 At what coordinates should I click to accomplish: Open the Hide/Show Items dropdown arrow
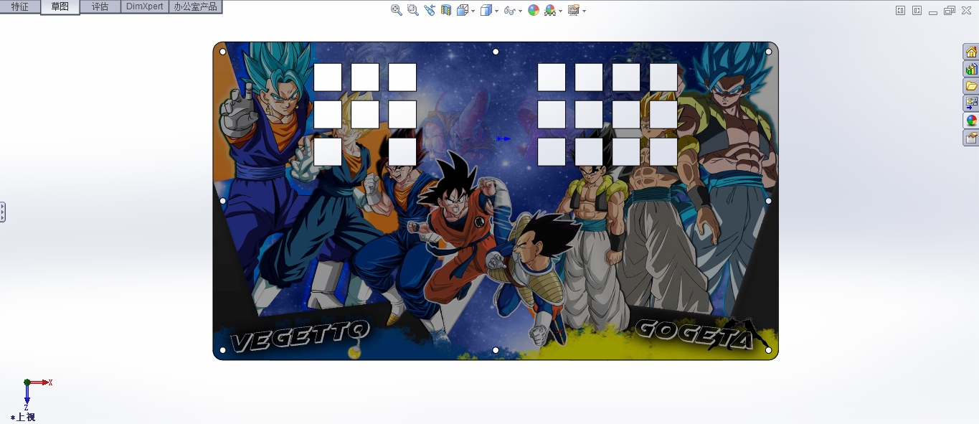(x=519, y=11)
